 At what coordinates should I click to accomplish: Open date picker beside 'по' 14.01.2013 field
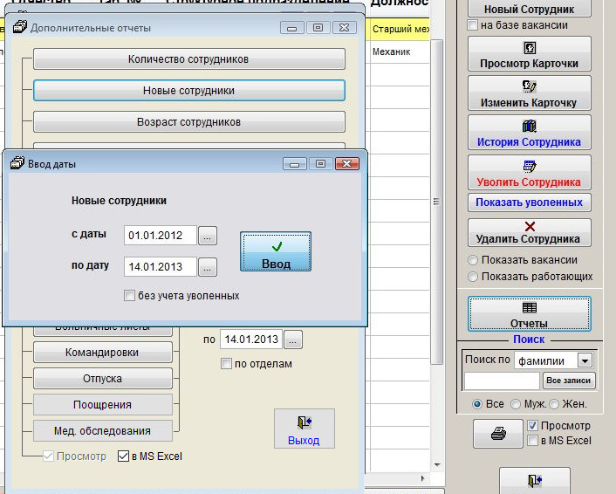[293, 340]
